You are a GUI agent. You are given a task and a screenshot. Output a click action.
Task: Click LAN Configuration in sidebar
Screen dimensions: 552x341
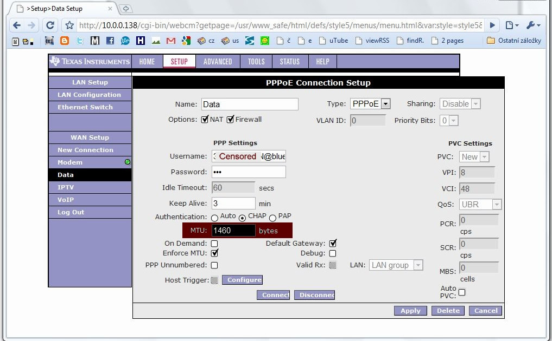[90, 95]
